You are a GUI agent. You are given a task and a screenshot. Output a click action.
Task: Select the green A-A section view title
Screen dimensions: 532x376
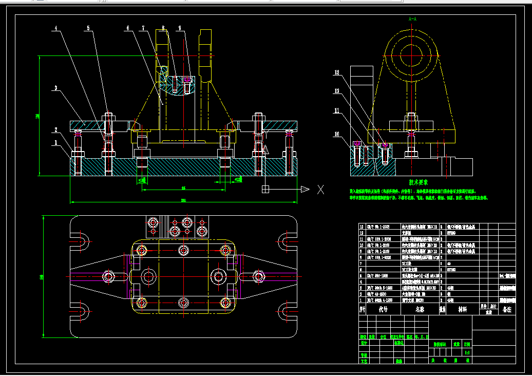coord(412,19)
